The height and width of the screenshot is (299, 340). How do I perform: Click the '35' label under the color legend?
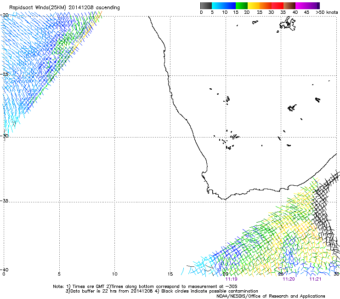pyautogui.click(x=283, y=12)
